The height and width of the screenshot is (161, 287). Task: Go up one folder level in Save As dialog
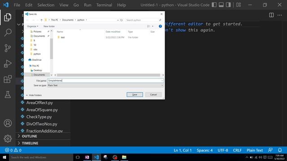click(x=41, y=20)
